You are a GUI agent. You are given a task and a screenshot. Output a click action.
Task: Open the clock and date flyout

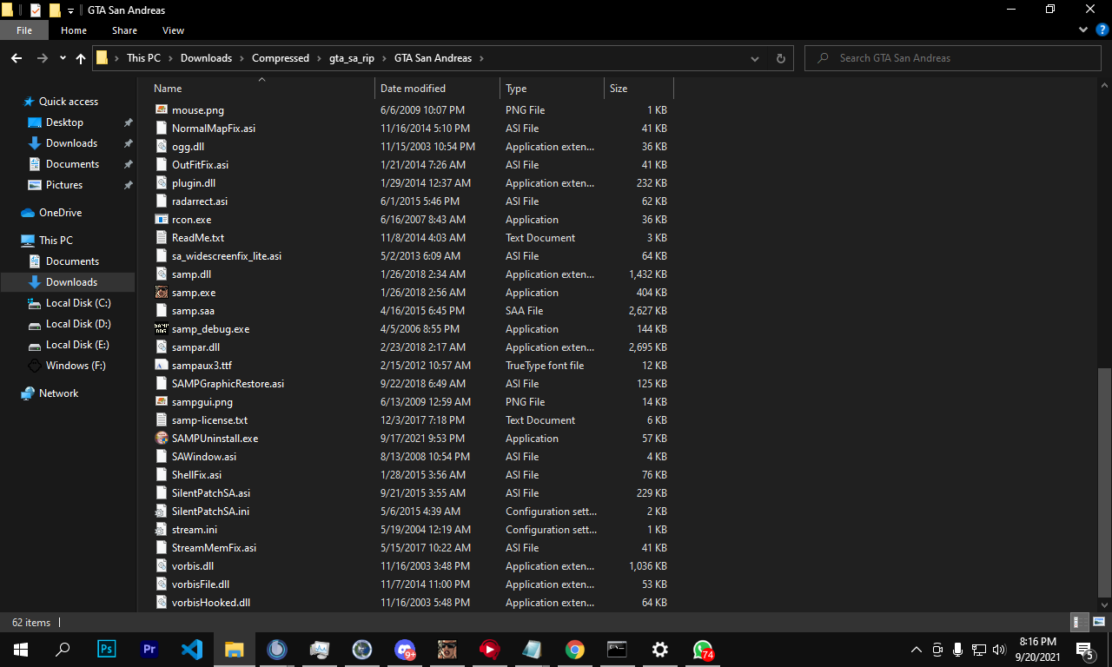coord(1037,650)
